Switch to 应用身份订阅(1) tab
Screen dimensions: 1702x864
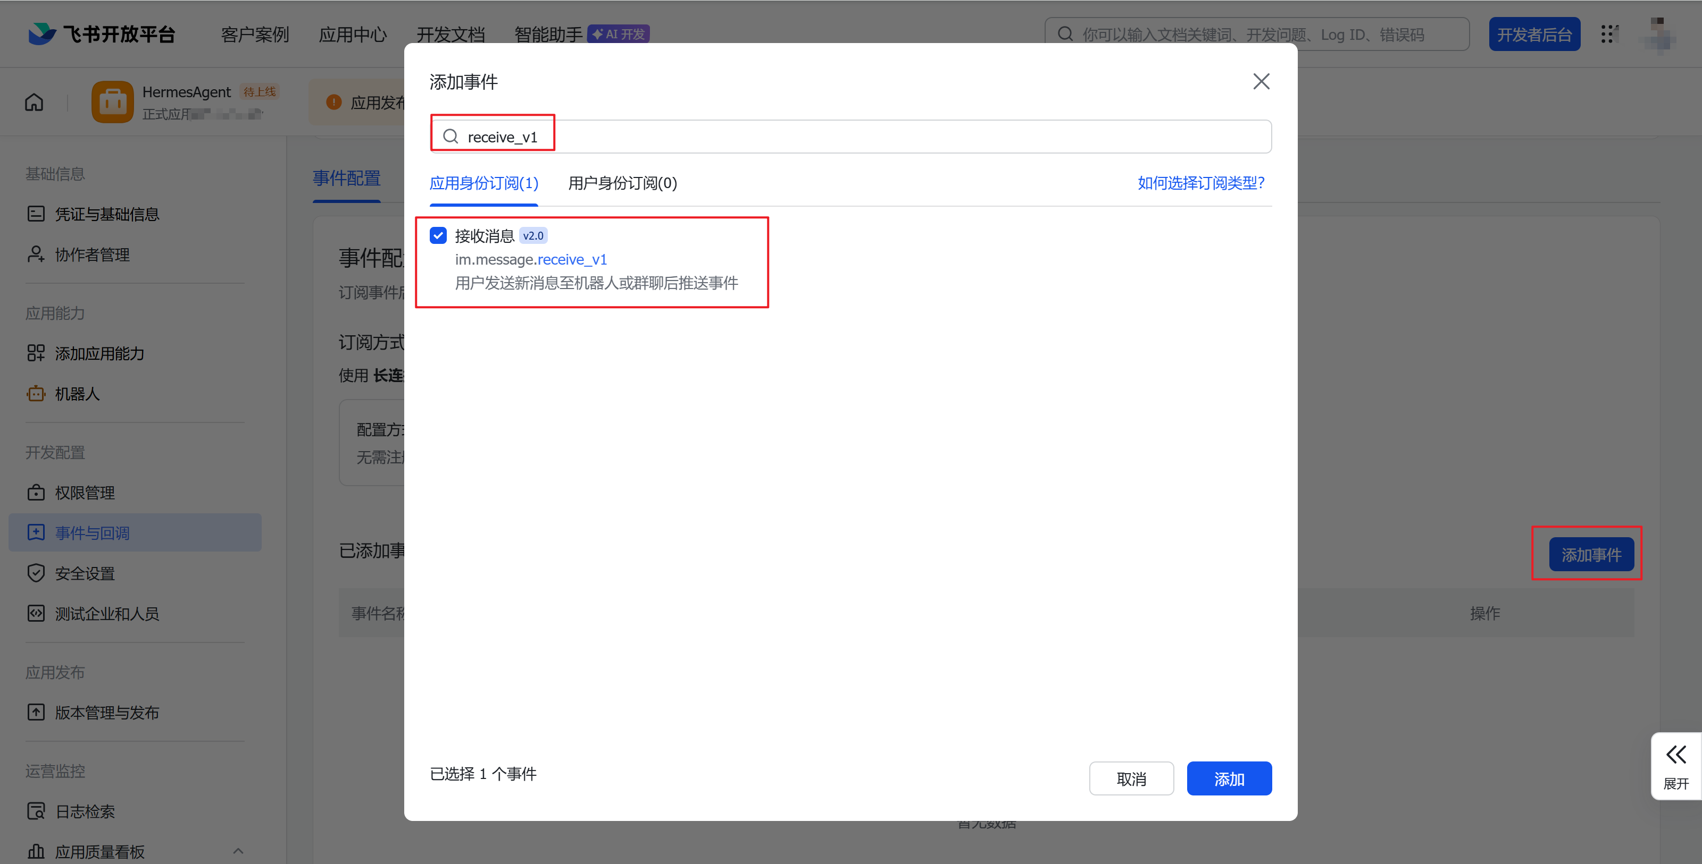coord(483,183)
